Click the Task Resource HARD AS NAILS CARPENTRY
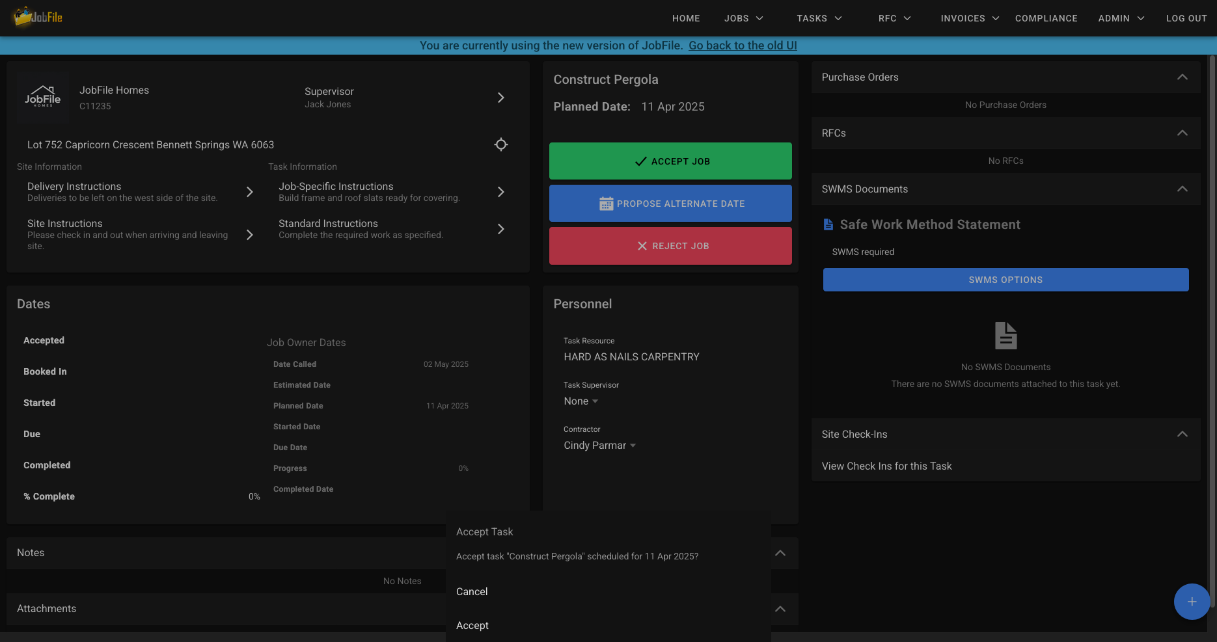 point(631,357)
